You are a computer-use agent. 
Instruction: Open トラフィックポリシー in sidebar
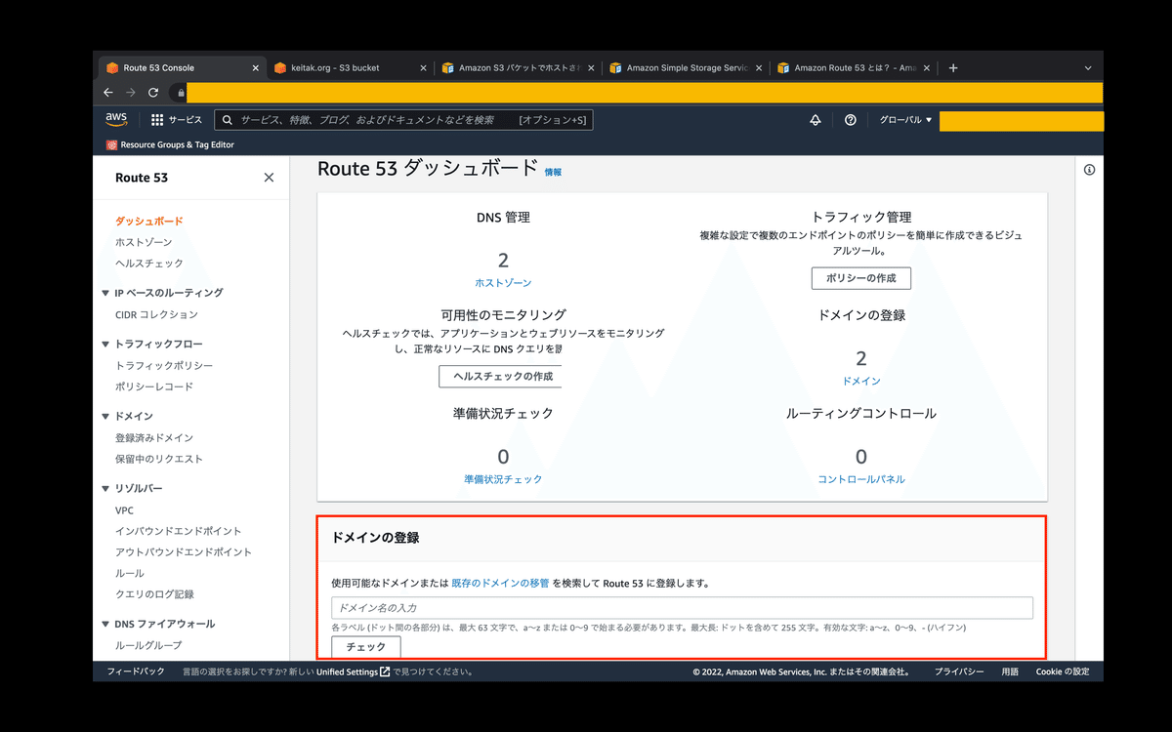click(164, 365)
